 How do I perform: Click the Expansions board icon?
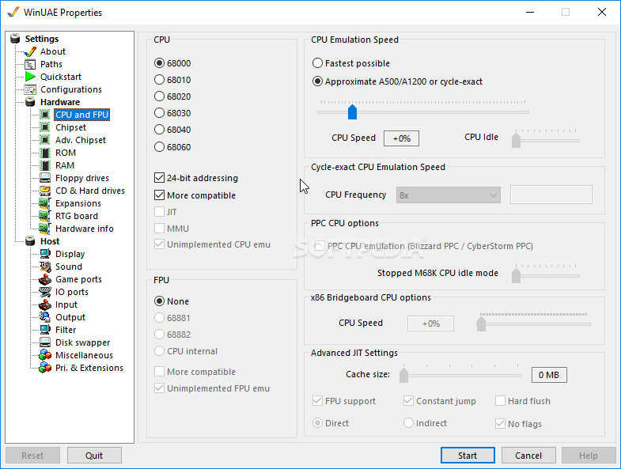45,203
